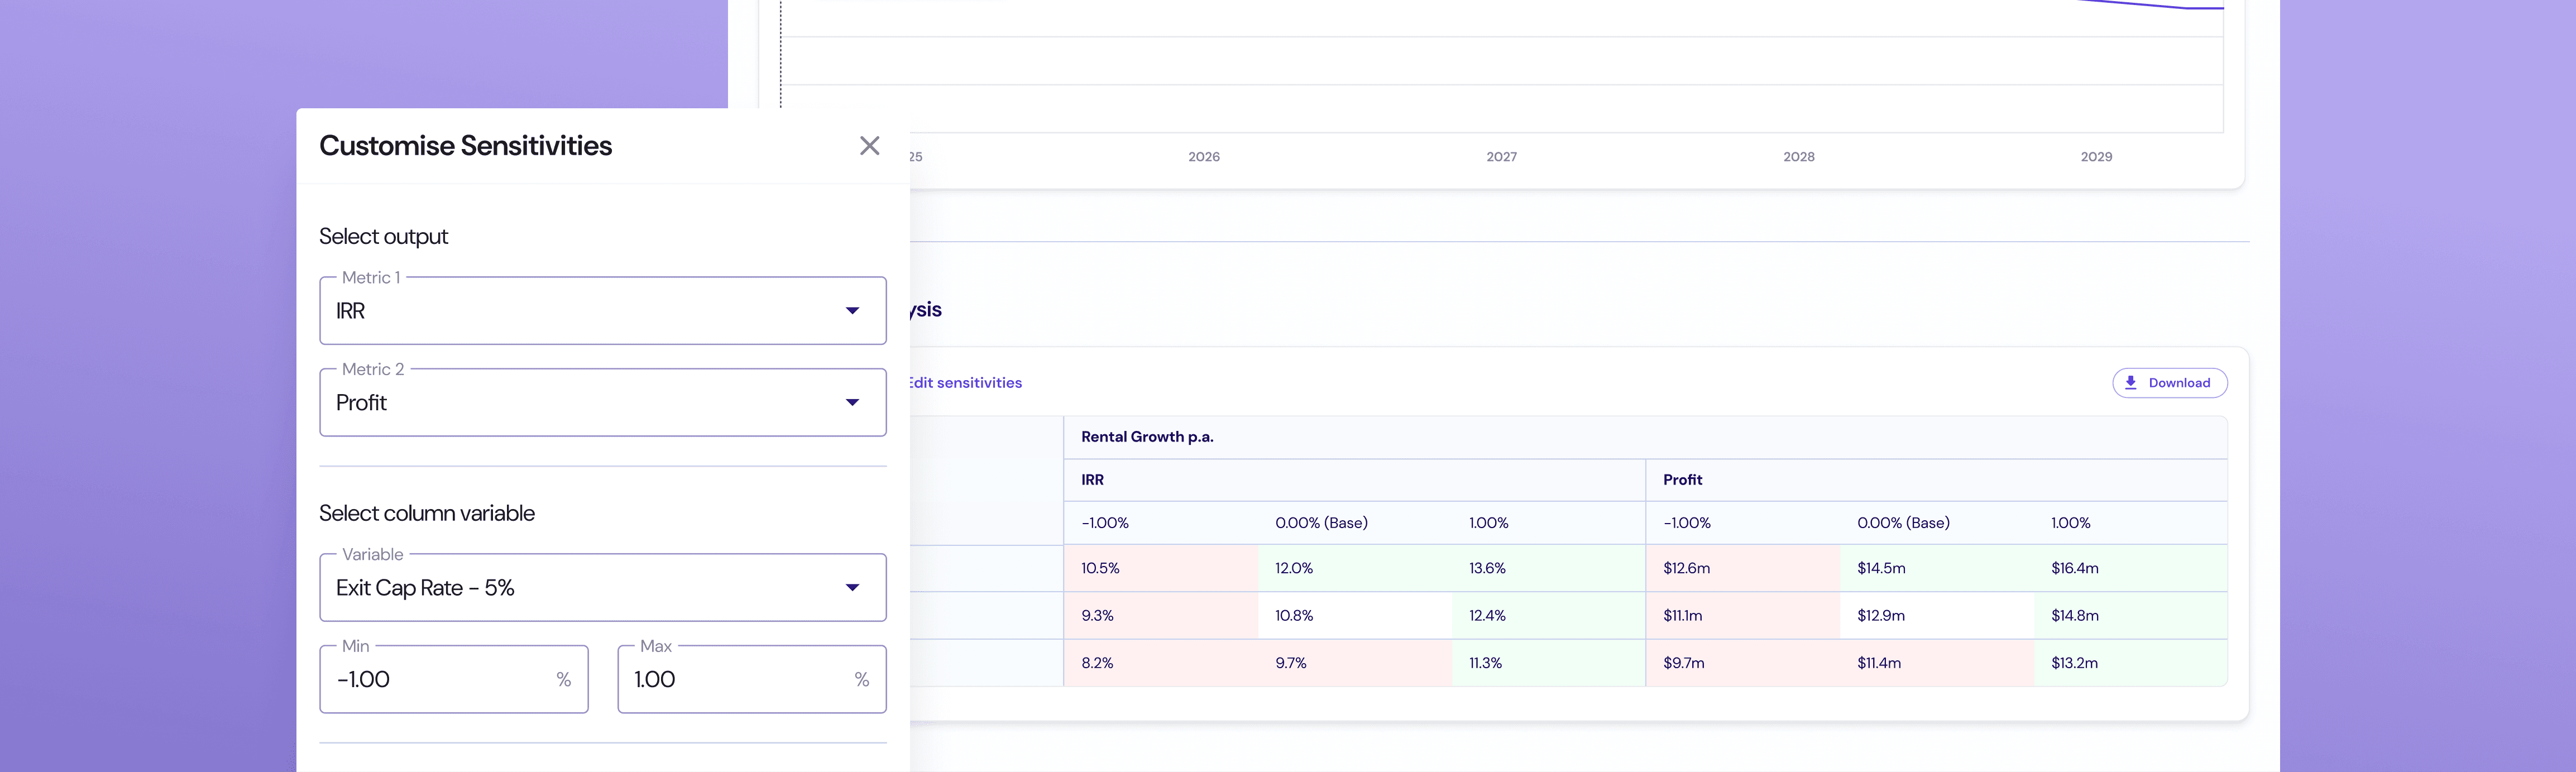2576x772 pixels.
Task: Click the download arrow icon
Action: click(x=2130, y=383)
